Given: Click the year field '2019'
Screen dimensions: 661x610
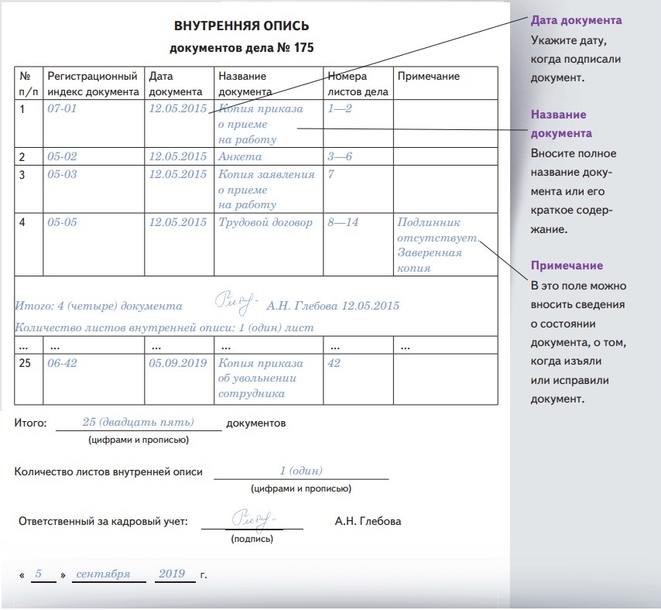Looking at the screenshot, I should [x=172, y=574].
